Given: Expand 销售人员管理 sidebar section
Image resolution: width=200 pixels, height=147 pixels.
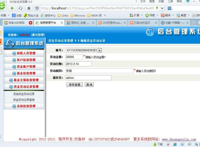Looking at the screenshot, I should click(24, 53).
